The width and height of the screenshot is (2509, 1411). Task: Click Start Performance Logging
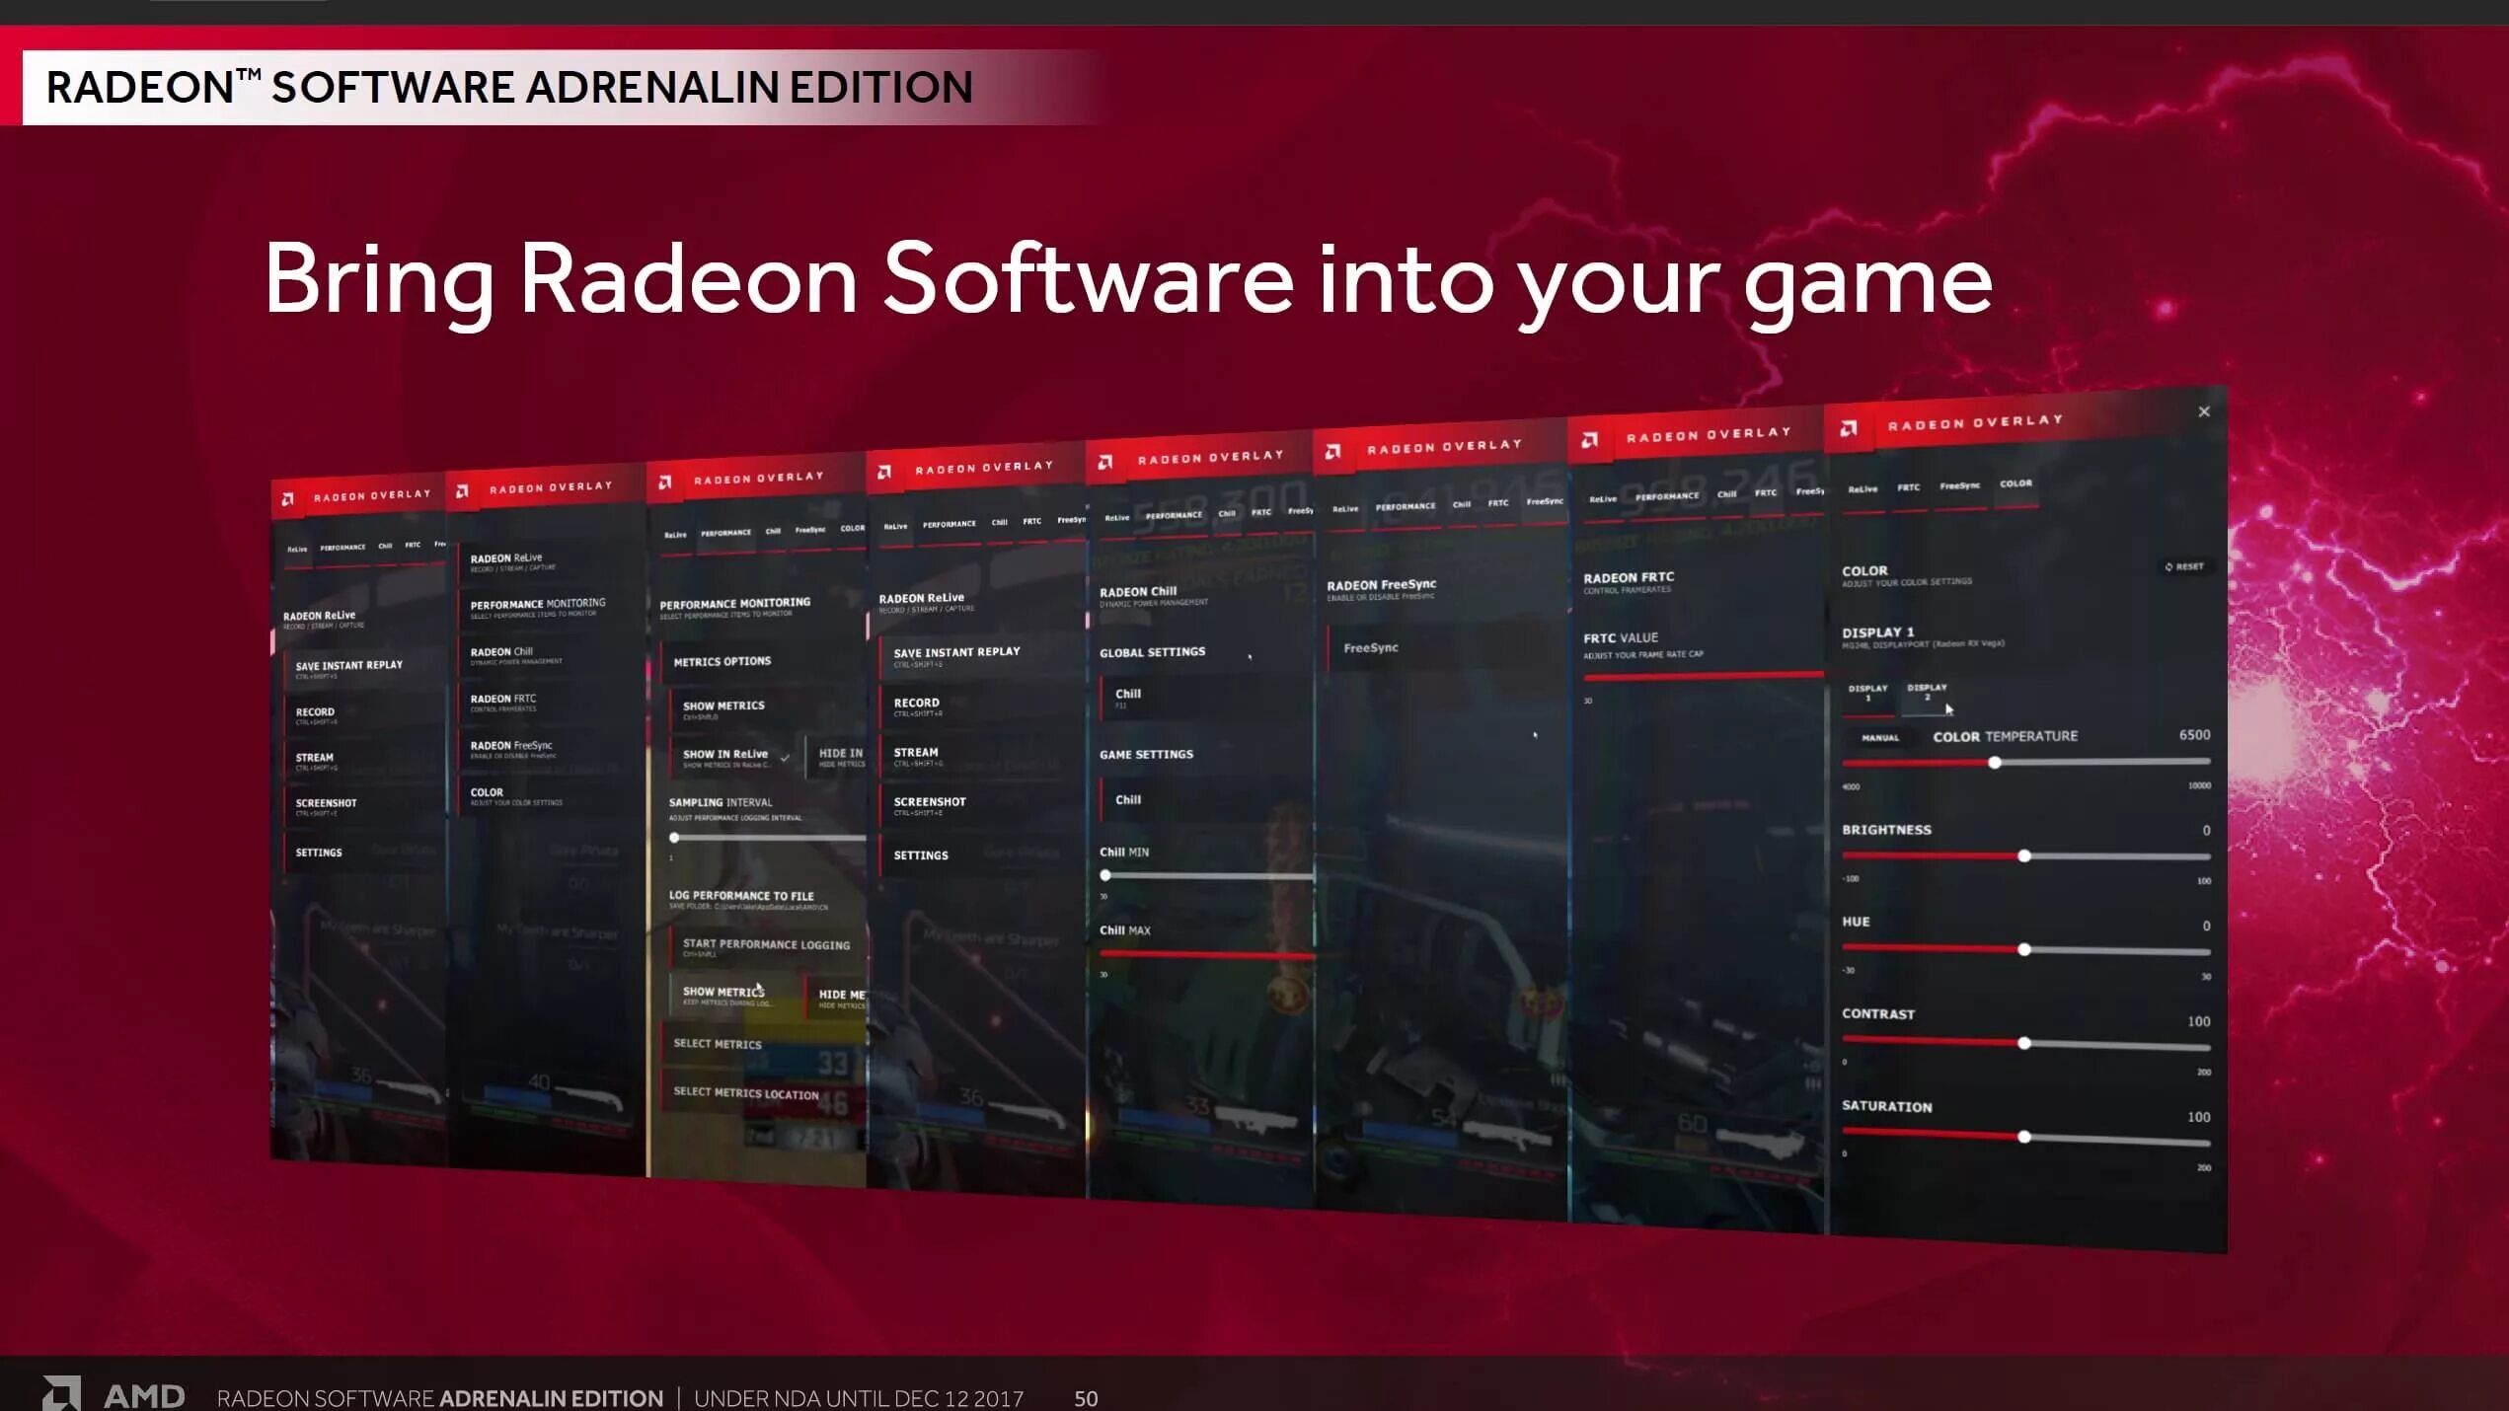point(768,948)
